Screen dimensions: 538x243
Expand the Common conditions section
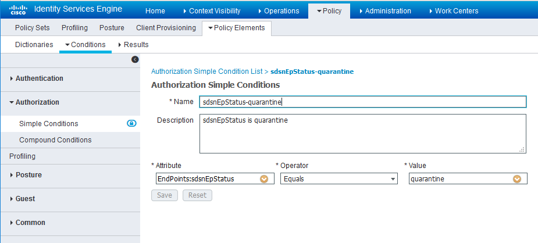click(x=30, y=223)
